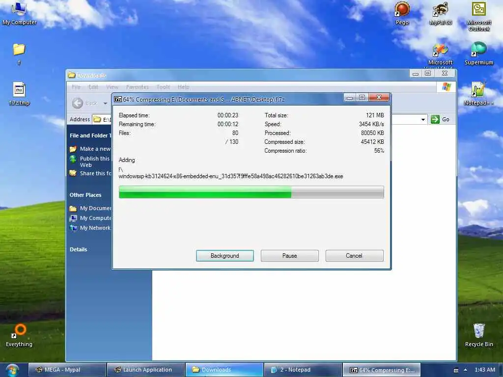Click folder icon in Downloads title bar
503x377 pixels.
click(72, 75)
